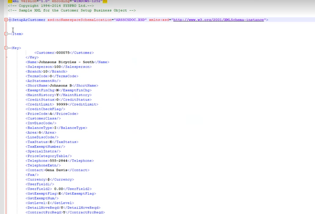Open the XMLSchema-instance URL link

tap(219, 20)
